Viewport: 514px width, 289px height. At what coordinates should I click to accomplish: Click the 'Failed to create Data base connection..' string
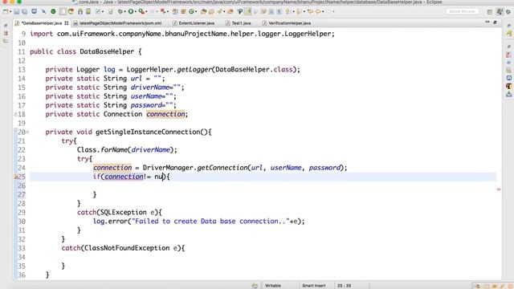pyautogui.click(x=210, y=222)
